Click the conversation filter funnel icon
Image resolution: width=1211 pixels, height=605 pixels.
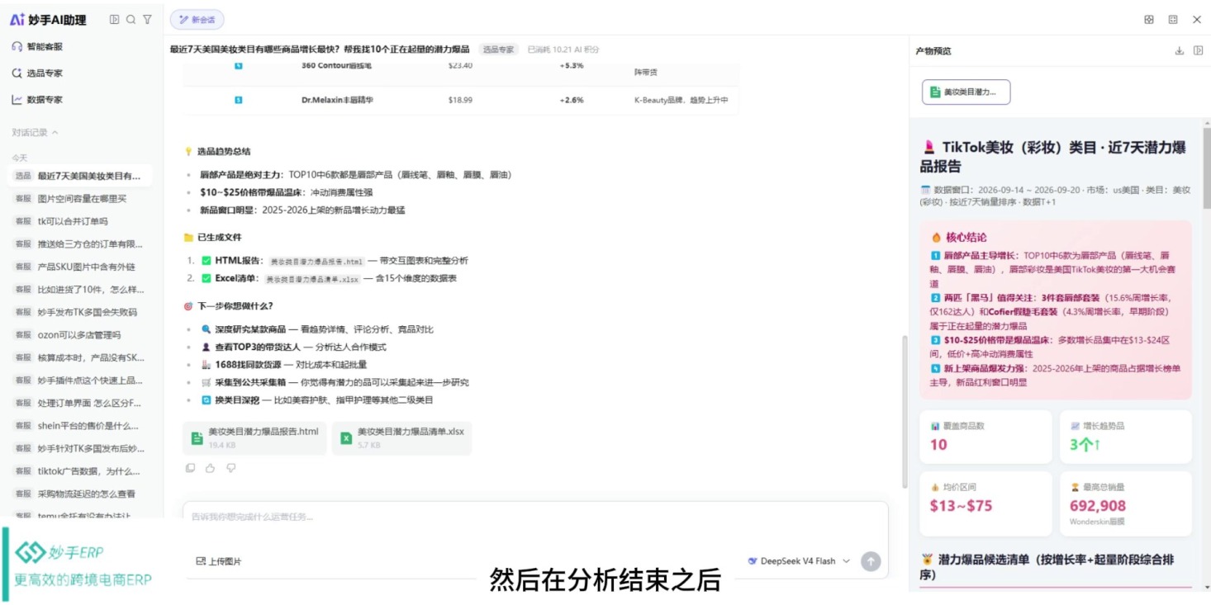coord(147,19)
